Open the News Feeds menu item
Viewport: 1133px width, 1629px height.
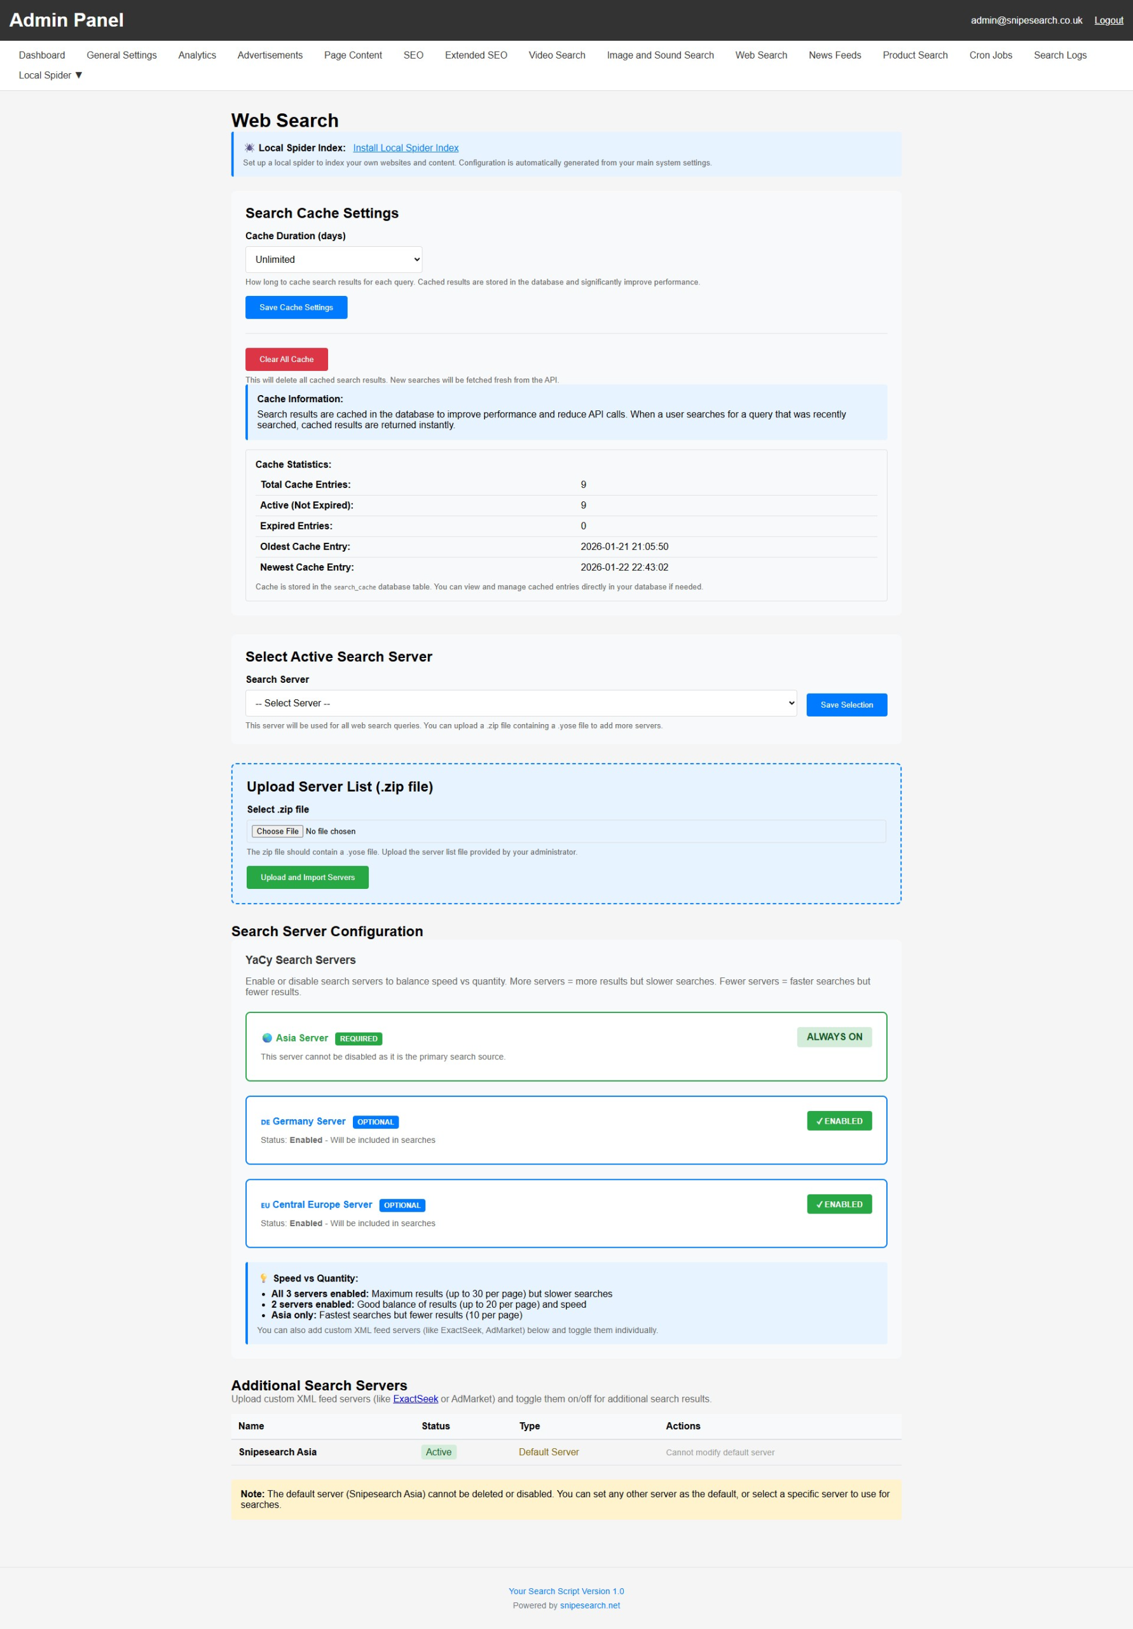[835, 55]
